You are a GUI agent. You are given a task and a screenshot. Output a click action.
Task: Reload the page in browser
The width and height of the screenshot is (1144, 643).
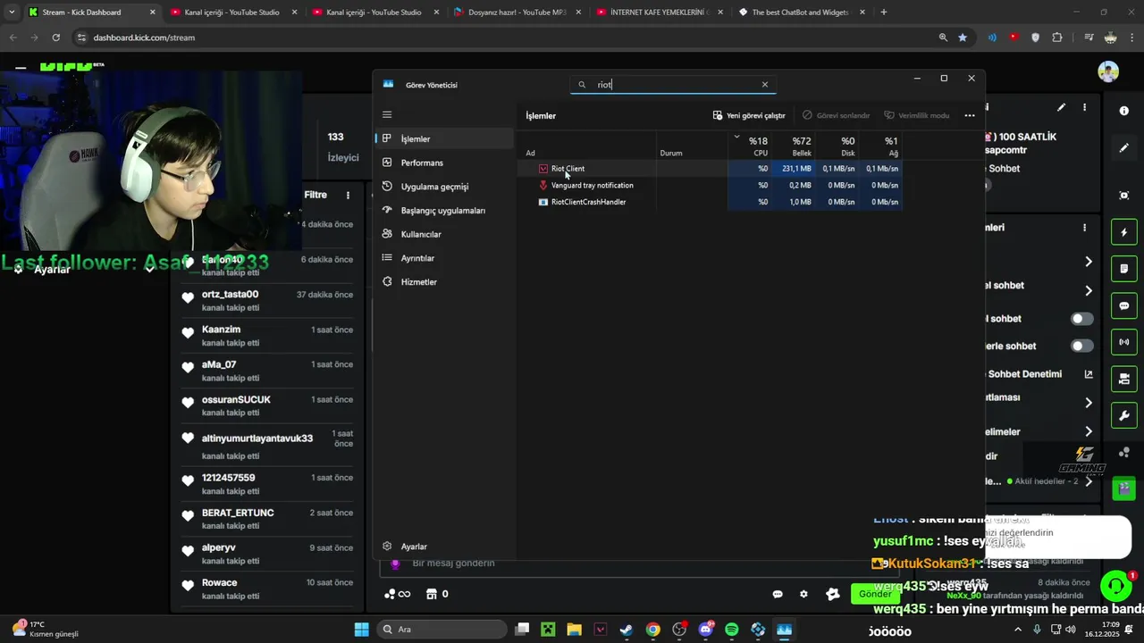55,38
